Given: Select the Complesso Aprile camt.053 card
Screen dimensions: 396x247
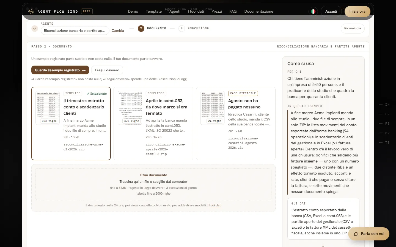Looking at the screenshot, I should (x=153, y=123).
